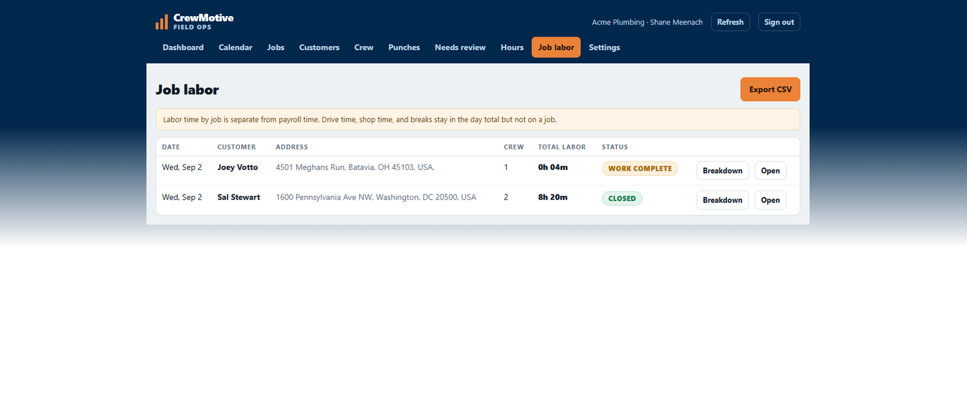Click the Refresh button
This screenshot has height=409, width=967.
click(730, 22)
